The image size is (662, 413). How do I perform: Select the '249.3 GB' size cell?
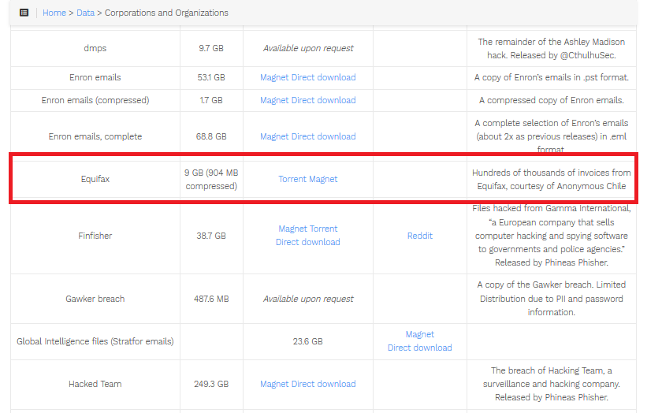[x=211, y=384]
